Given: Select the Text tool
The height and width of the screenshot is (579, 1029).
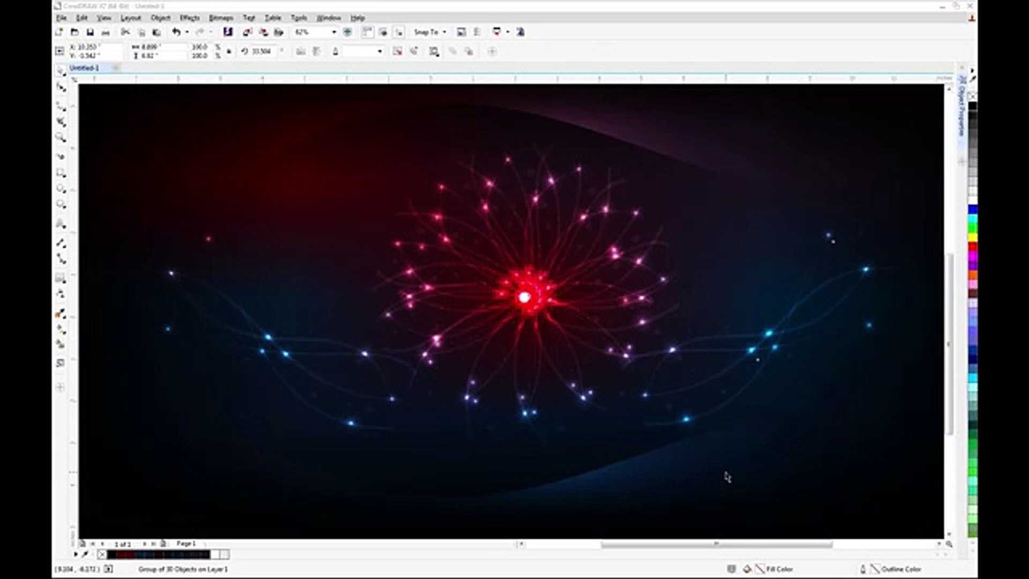Looking at the screenshot, I should point(61,223).
